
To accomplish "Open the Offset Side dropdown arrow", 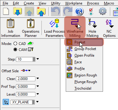I will [29, 70].
